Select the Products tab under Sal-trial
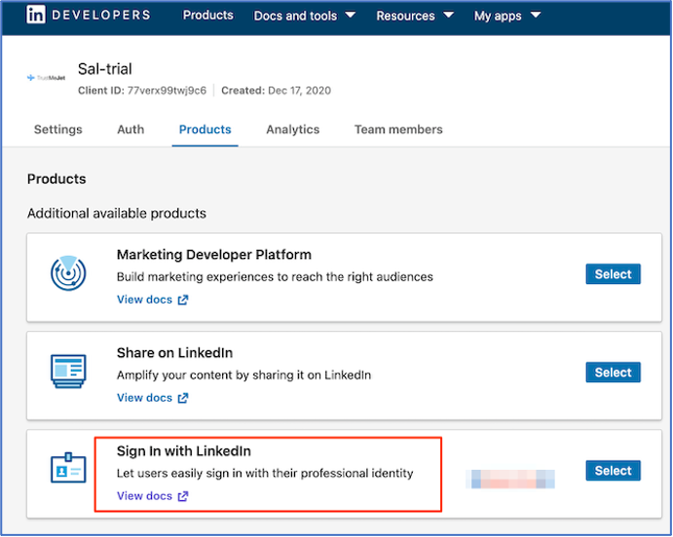 [x=206, y=129]
